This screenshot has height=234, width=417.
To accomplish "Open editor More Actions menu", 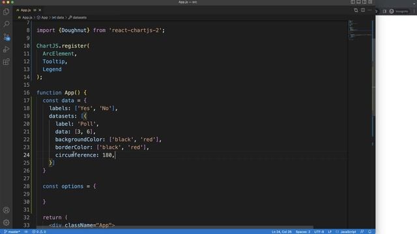I will pos(369,10).
